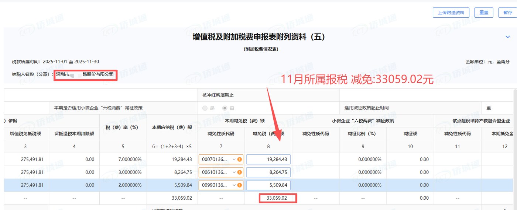Click the 3.000000% tax rate cell
517x210 pixels.
point(123,172)
